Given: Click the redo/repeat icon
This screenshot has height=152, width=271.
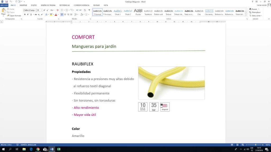Looking at the screenshot, I should [x=16, y=2].
